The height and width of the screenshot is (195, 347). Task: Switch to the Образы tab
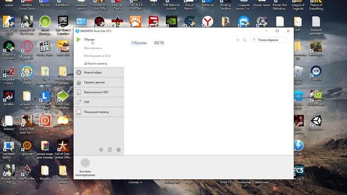coord(139,43)
